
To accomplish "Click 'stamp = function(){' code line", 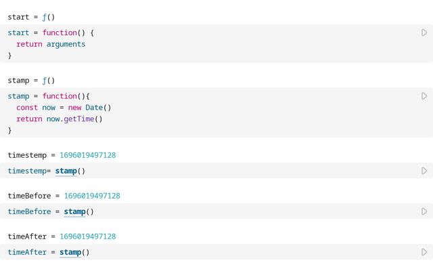I will (49, 96).
